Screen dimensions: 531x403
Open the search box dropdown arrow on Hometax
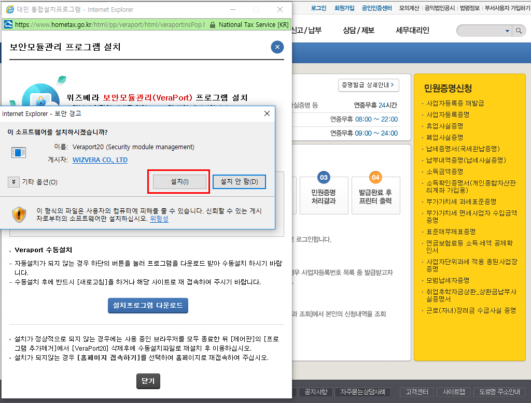[507, 31]
